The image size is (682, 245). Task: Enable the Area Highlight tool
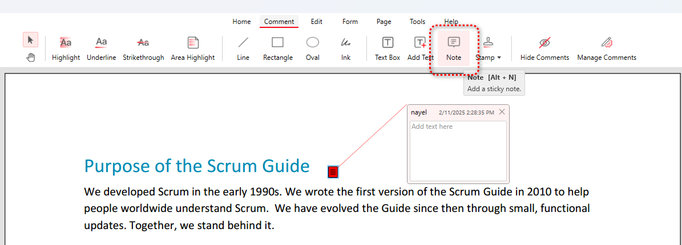(193, 48)
